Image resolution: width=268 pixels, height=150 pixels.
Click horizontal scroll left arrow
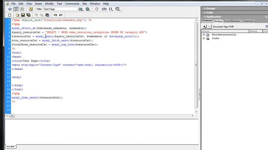[7, 116]
